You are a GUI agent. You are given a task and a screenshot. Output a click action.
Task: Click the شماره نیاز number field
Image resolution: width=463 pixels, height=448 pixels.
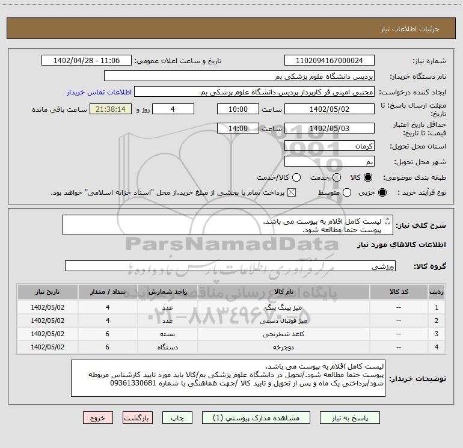(x=330, y=60)
